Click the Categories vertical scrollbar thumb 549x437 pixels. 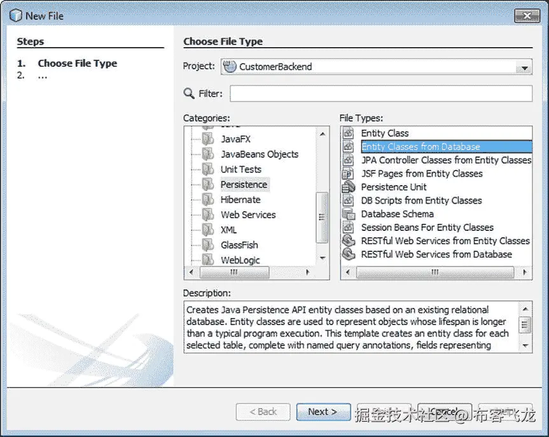pyautogui.click(x=322, y=217)
